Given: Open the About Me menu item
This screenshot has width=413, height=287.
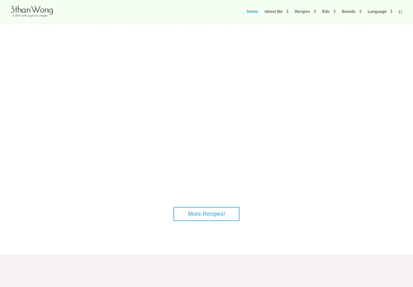Looking at the screenshot, I should 273,11.
